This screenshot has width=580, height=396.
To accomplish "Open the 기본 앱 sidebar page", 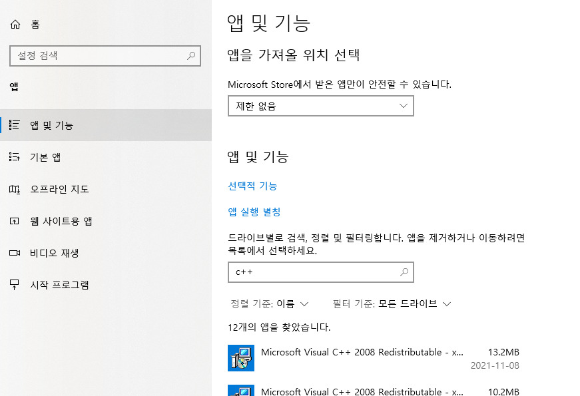I will (x=106, y=157).
